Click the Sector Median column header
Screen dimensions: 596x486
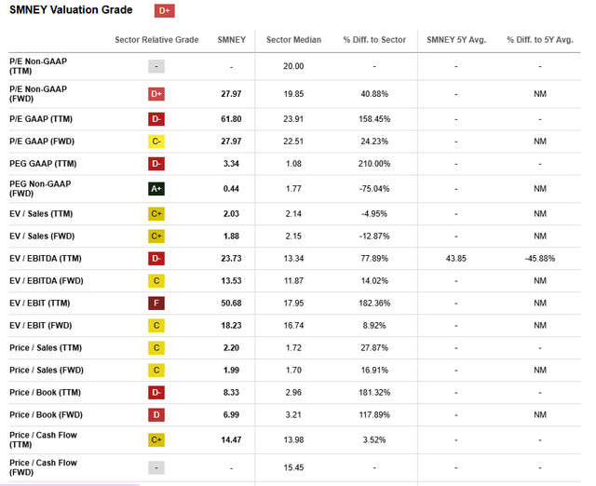click(x=293, y=40)
